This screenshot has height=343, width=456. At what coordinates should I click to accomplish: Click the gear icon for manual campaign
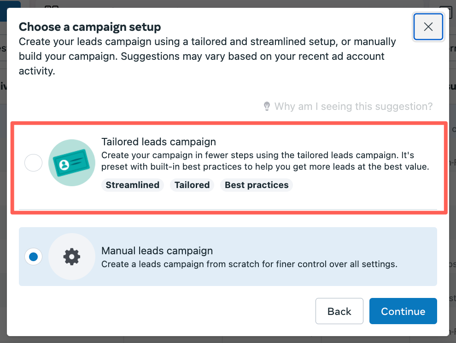tap(72, 257)
